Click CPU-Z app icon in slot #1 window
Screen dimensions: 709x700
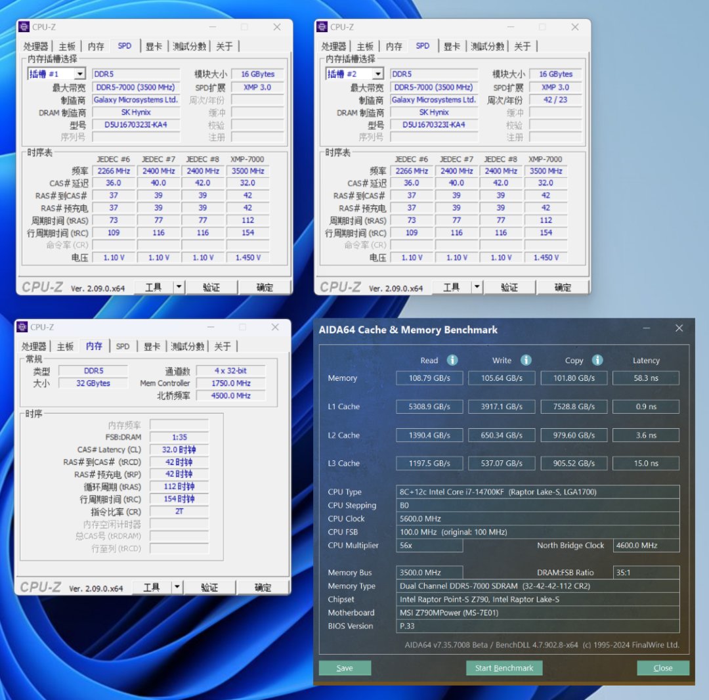click(x=24, y=27)
